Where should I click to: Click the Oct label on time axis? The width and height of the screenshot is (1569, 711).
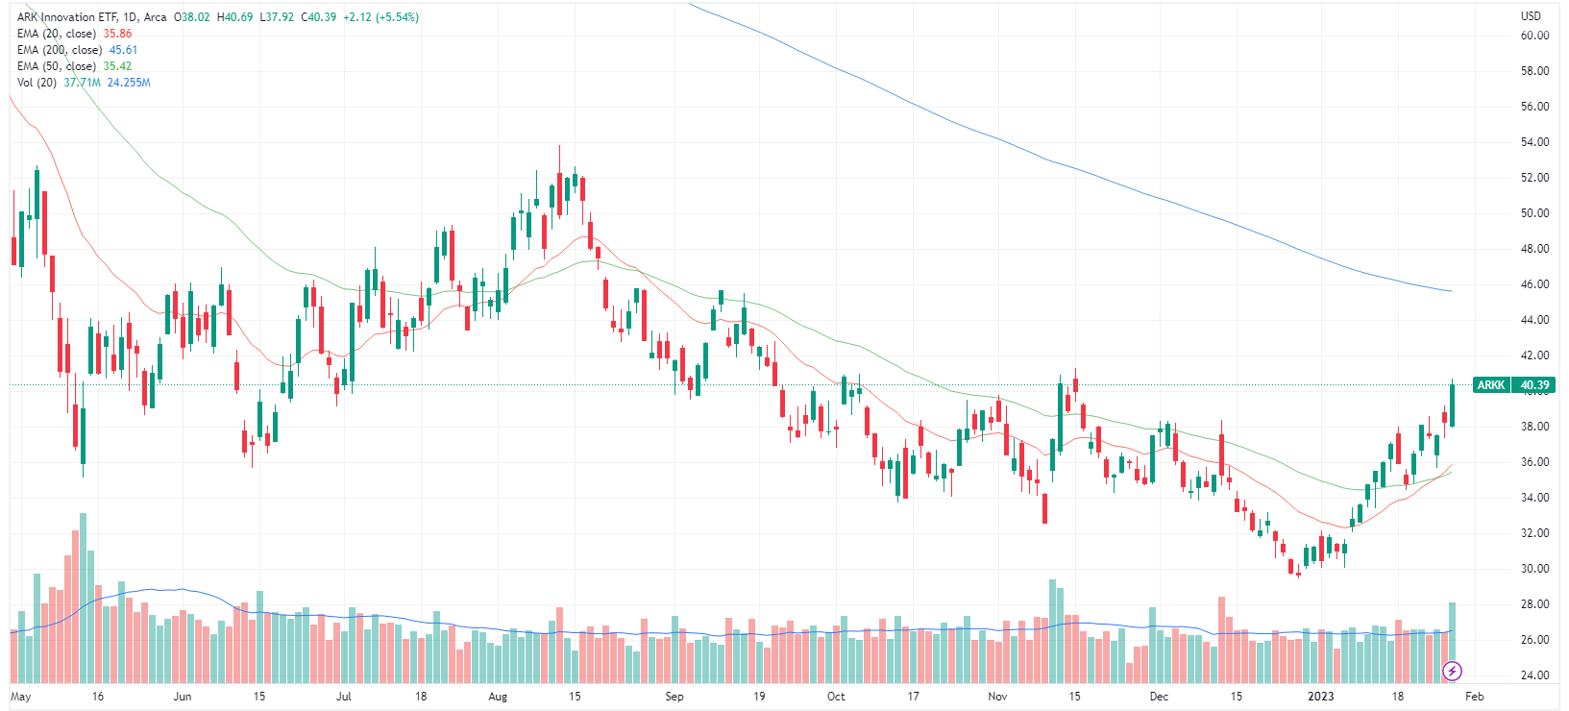click(836, 697)
